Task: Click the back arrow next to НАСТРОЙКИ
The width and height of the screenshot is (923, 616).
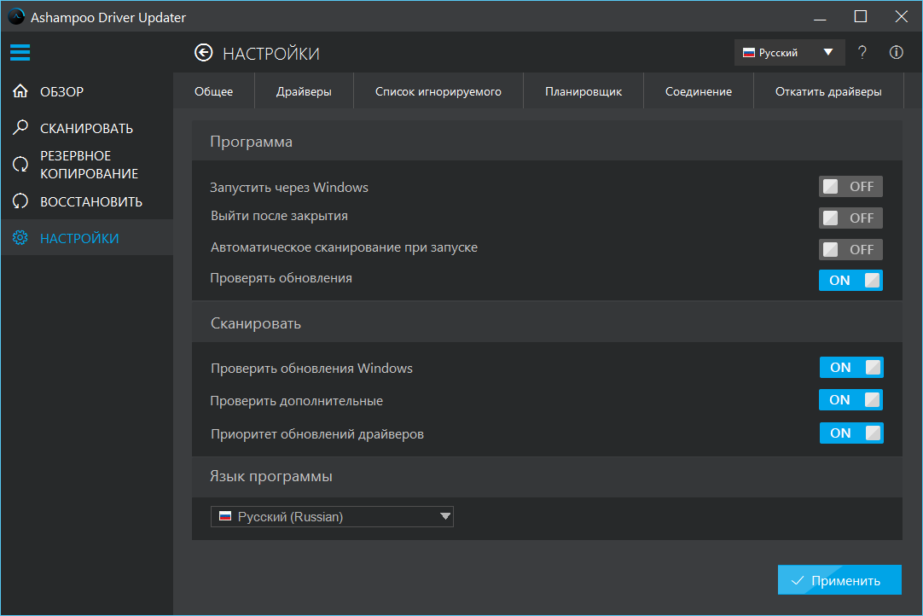Action: [x=203, y=54]
